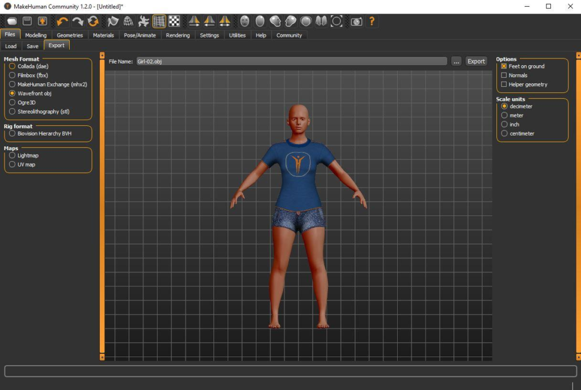Open the Modelling tab
The height and width of the screenshot is (390, 581).
coord(36,35)
